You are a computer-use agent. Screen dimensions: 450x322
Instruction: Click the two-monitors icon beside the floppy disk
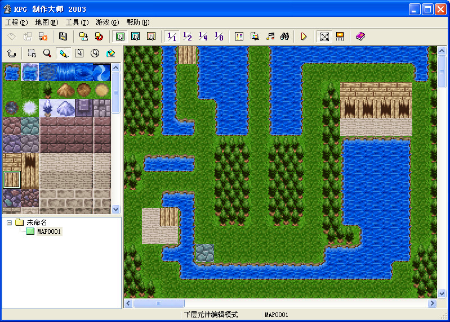83,37
